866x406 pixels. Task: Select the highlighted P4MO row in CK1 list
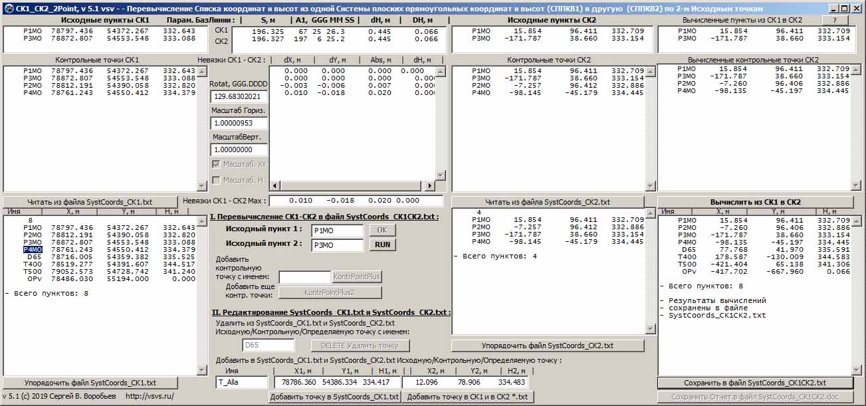(33, 250)
